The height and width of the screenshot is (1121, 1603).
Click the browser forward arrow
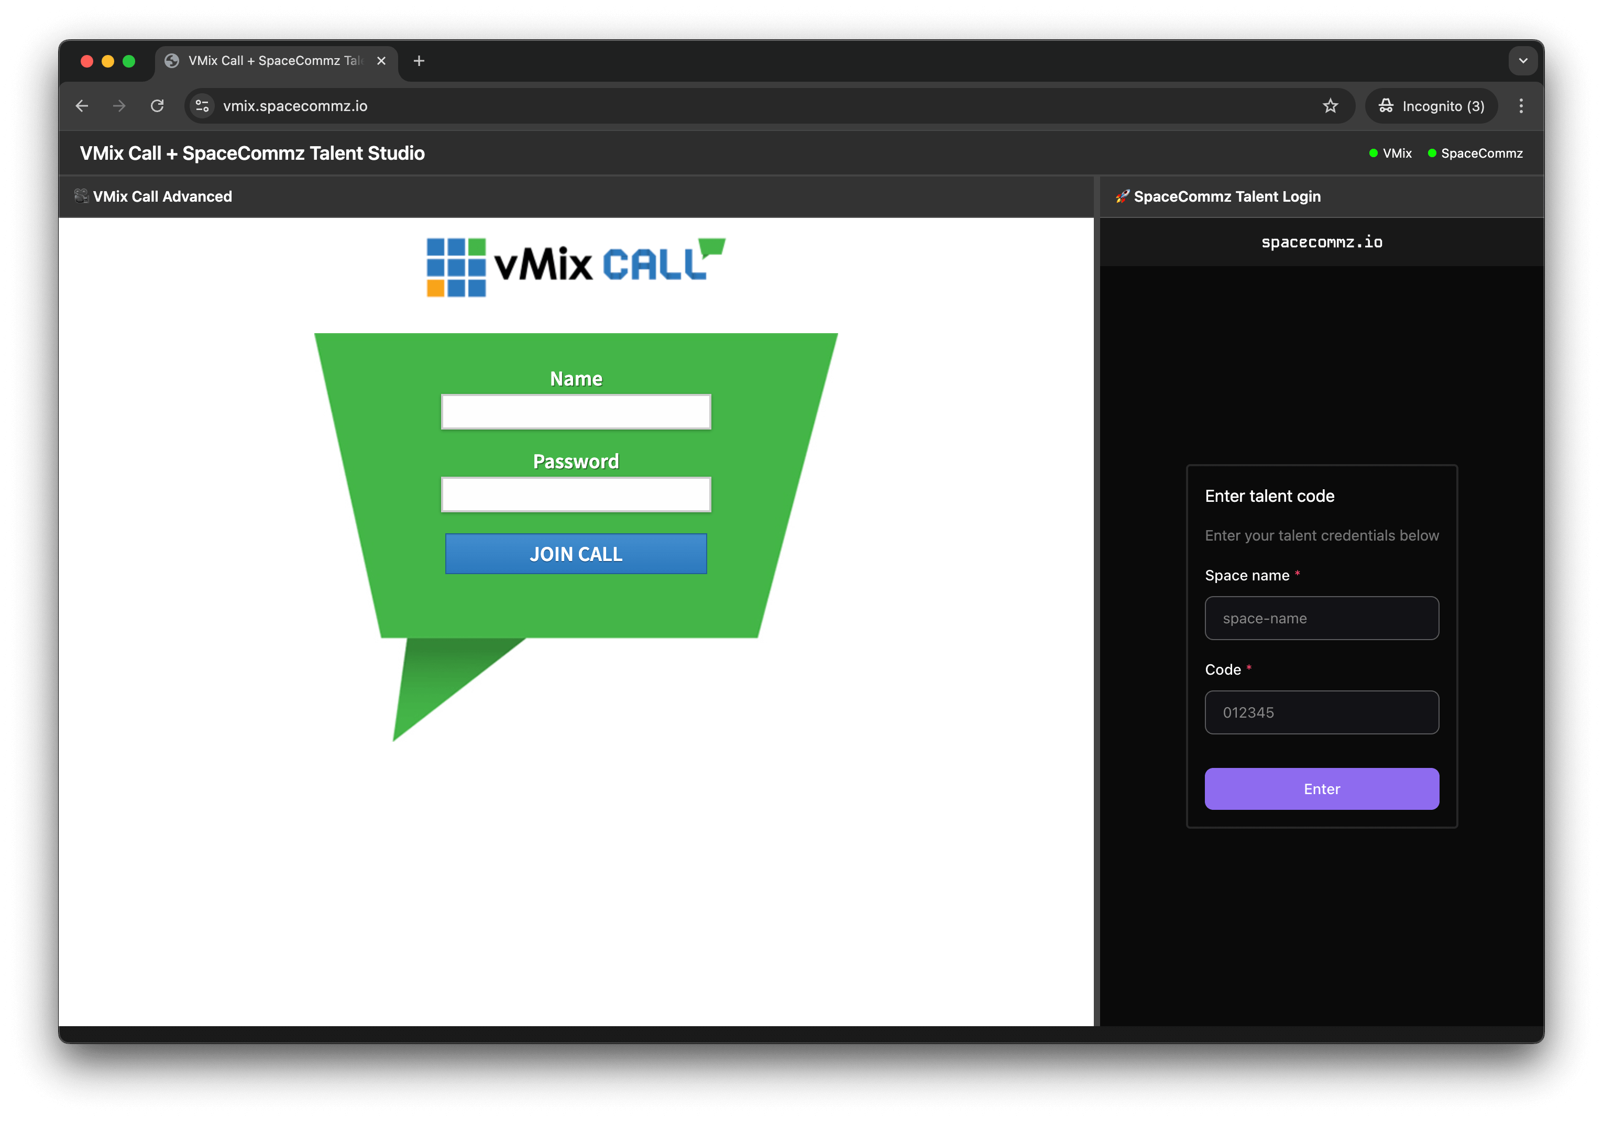(x=119, y=106)
